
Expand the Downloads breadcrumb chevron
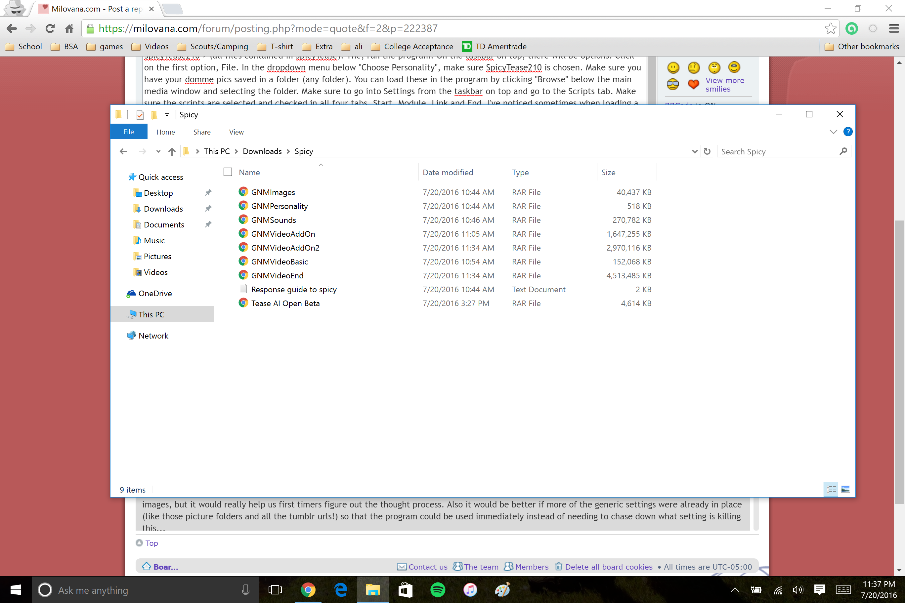pyautogui.click(x=288, y=151)
